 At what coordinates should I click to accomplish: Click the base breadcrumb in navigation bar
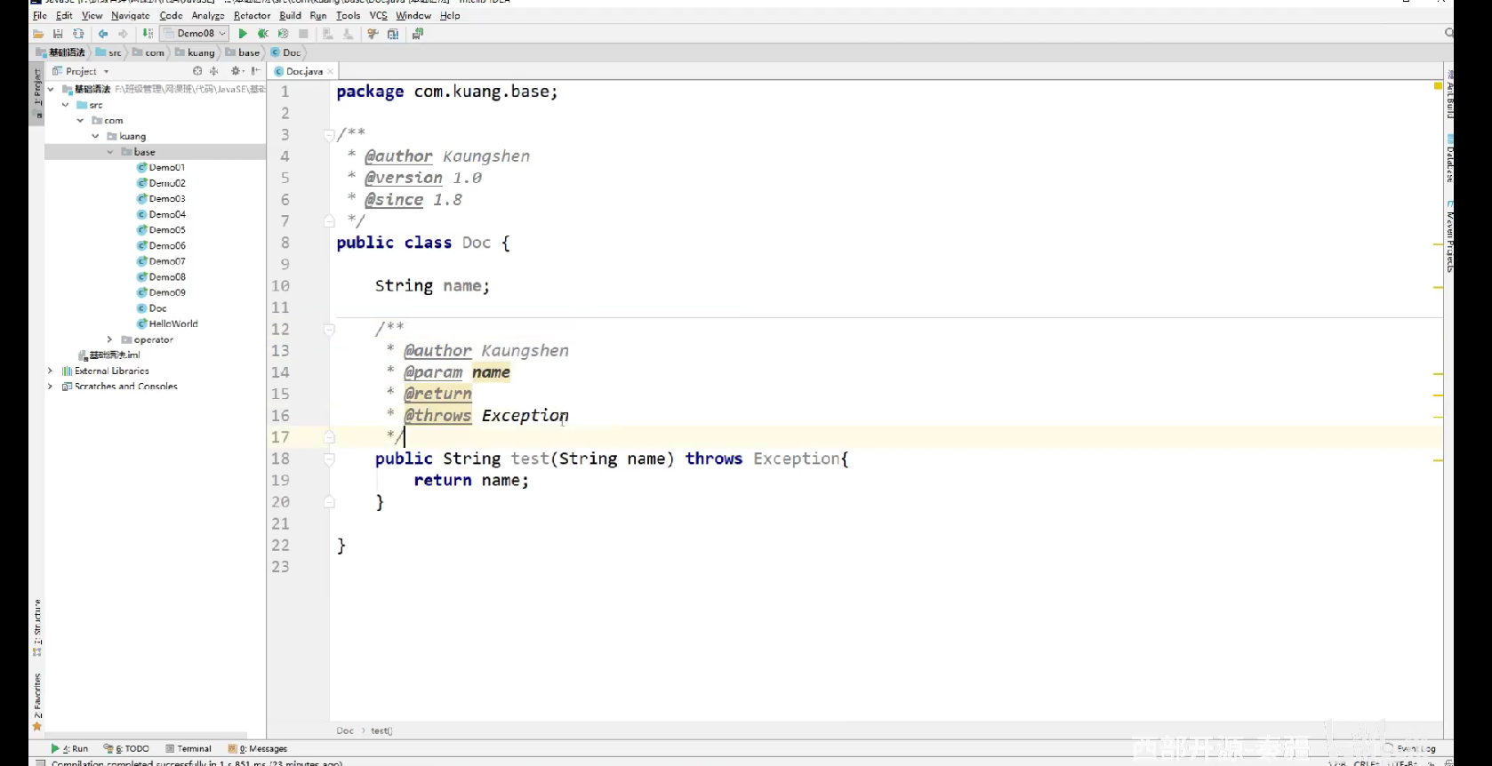pyautogui.click(x=243, y=52)
